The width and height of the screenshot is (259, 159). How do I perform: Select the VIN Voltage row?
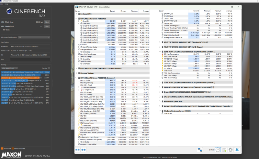click(197, 68)
